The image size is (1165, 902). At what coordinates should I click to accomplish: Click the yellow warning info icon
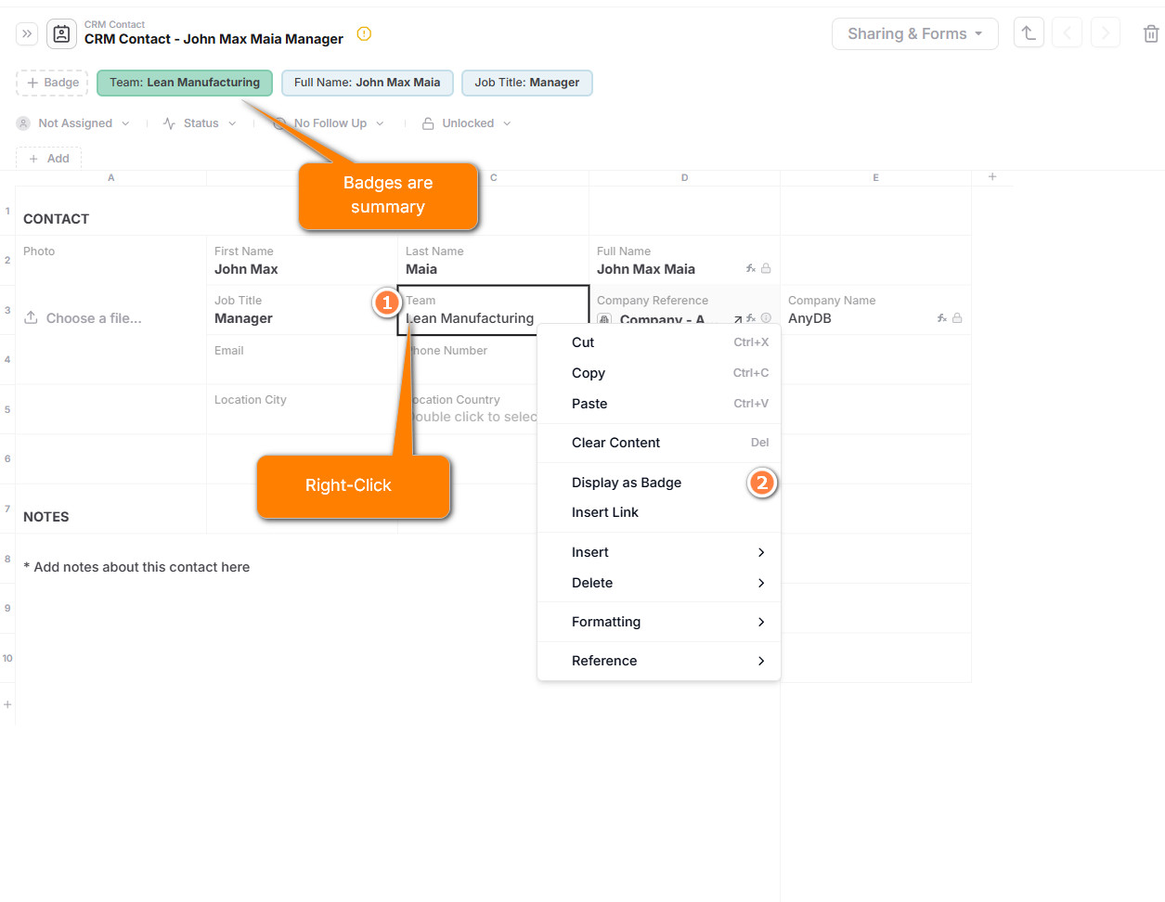tap(364, 34)
